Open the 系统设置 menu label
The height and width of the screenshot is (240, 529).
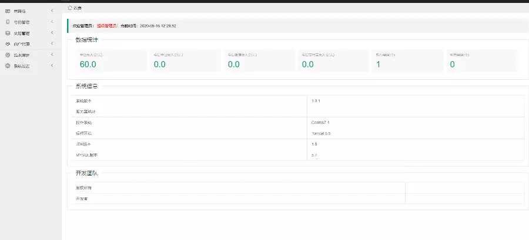tap(22, 66)
